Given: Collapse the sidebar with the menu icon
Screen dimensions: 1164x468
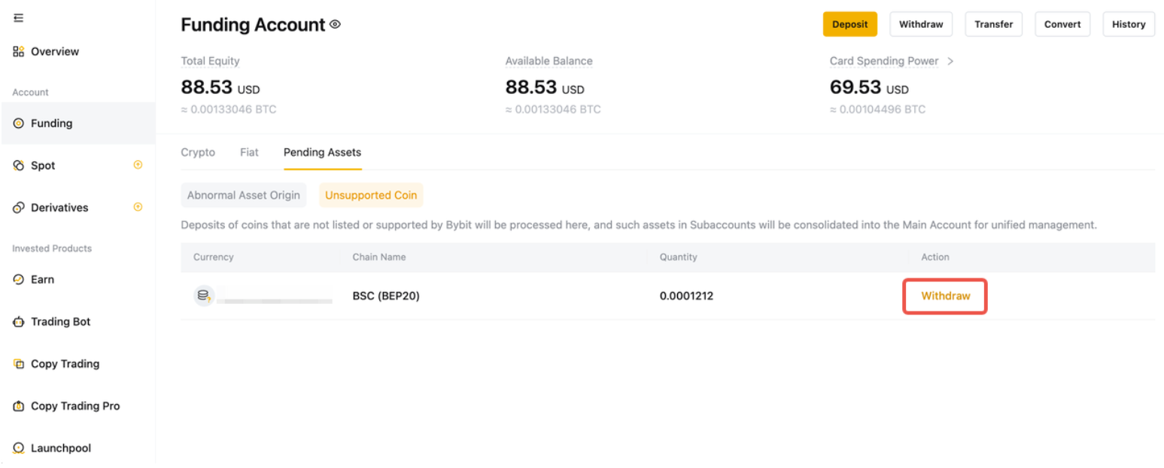Looking at the screenshot, I should point(19,17).
